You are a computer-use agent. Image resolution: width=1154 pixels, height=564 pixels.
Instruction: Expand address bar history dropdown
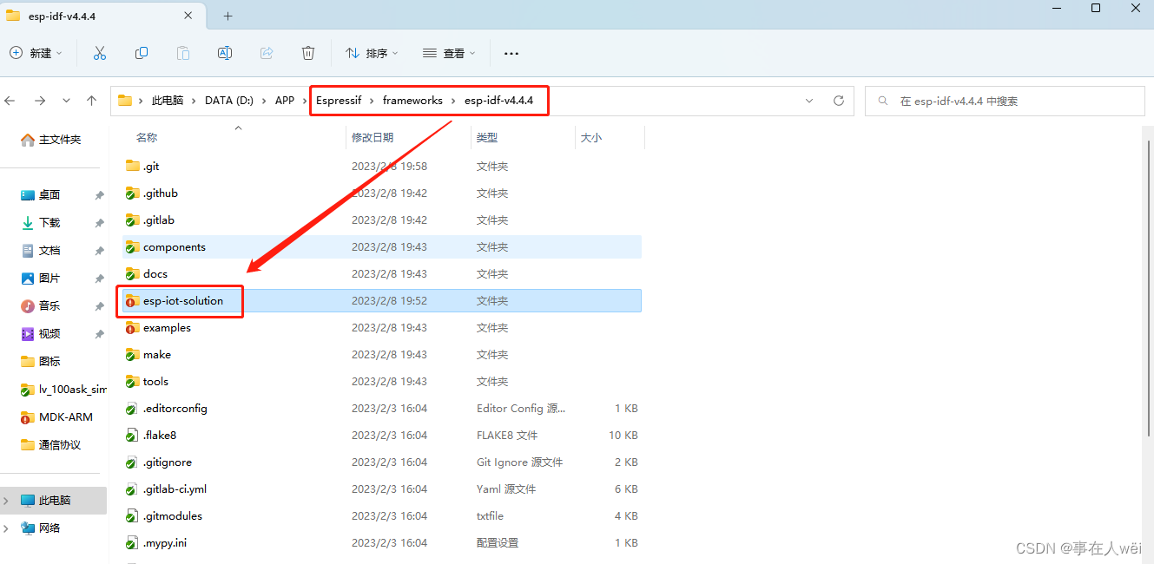click(x=809, y=101)
